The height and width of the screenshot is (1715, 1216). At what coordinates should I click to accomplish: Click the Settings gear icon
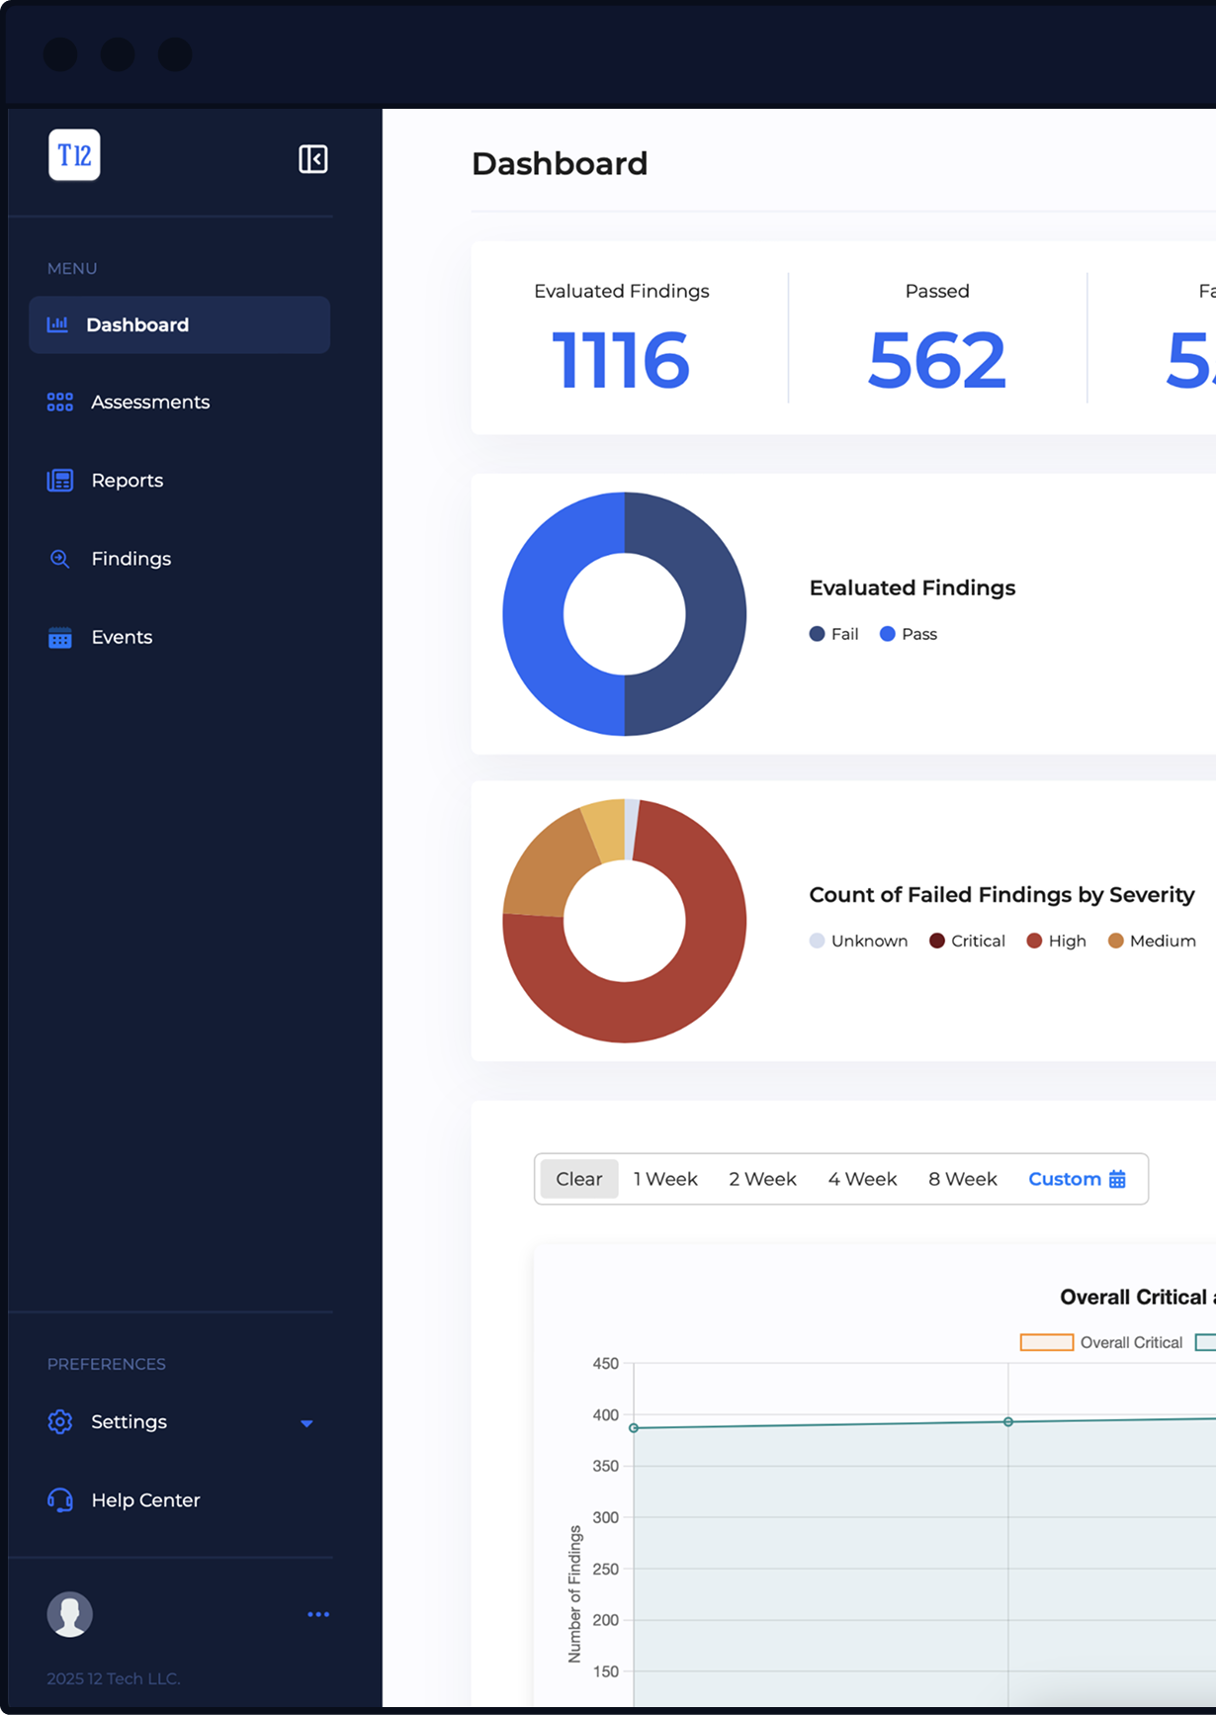(60, 1421)
